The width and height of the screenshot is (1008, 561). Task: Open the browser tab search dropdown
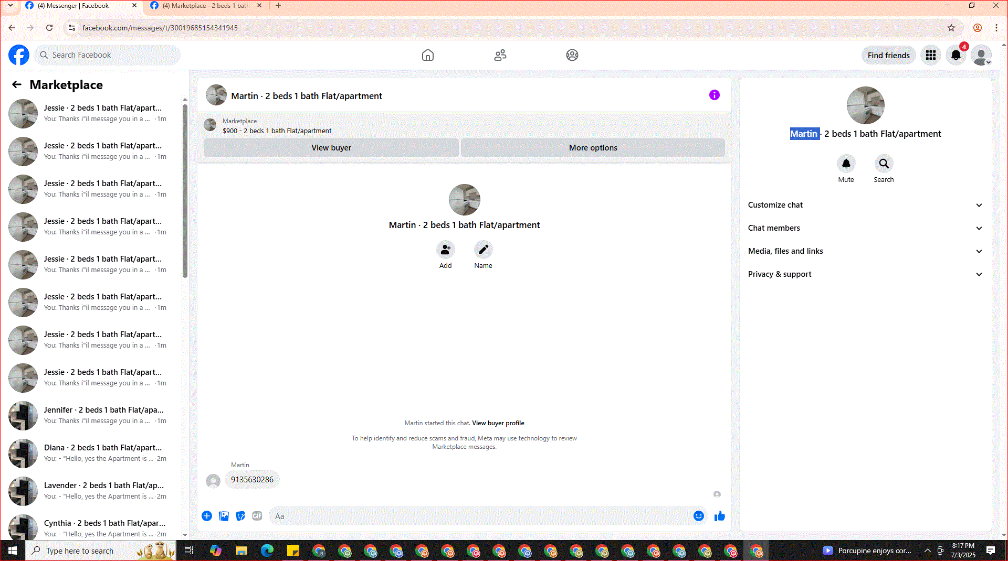click(x=10, y=6)
